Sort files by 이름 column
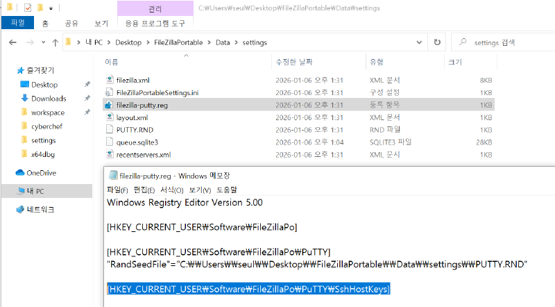Viewport: 555px width, 307px height. [x=112, y=62]
